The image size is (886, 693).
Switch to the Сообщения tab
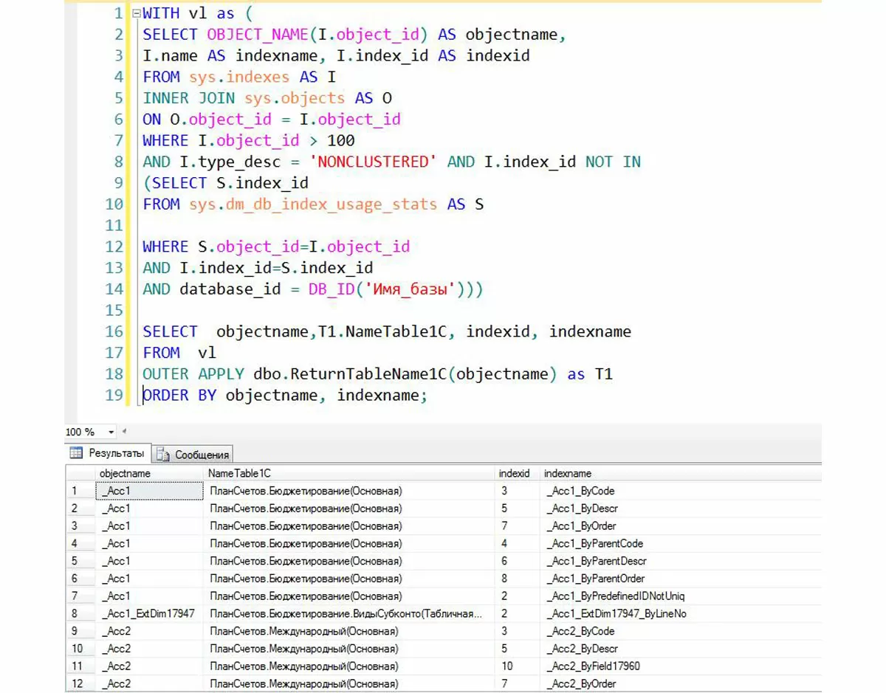(193, 455)
